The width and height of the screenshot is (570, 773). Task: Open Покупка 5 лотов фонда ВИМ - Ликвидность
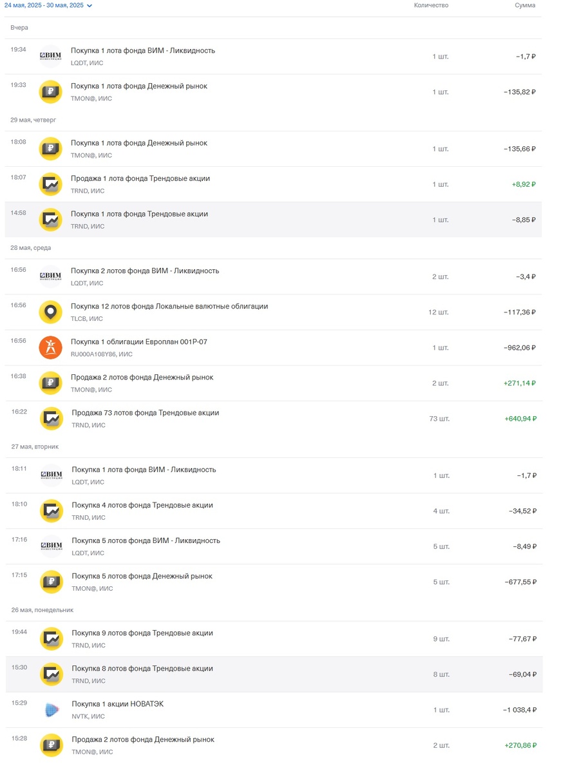pos(274,546)
